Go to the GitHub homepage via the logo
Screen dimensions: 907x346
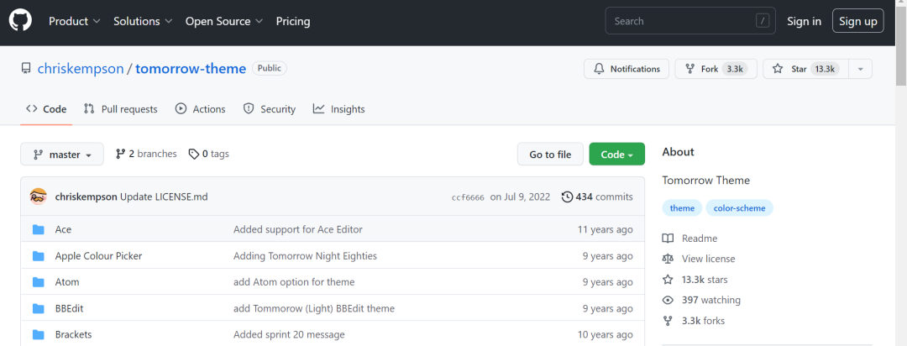(x=20, y=21)
